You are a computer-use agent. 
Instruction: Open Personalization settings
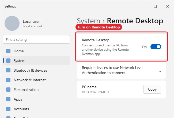pyautogui.click(x=36, y=90)
